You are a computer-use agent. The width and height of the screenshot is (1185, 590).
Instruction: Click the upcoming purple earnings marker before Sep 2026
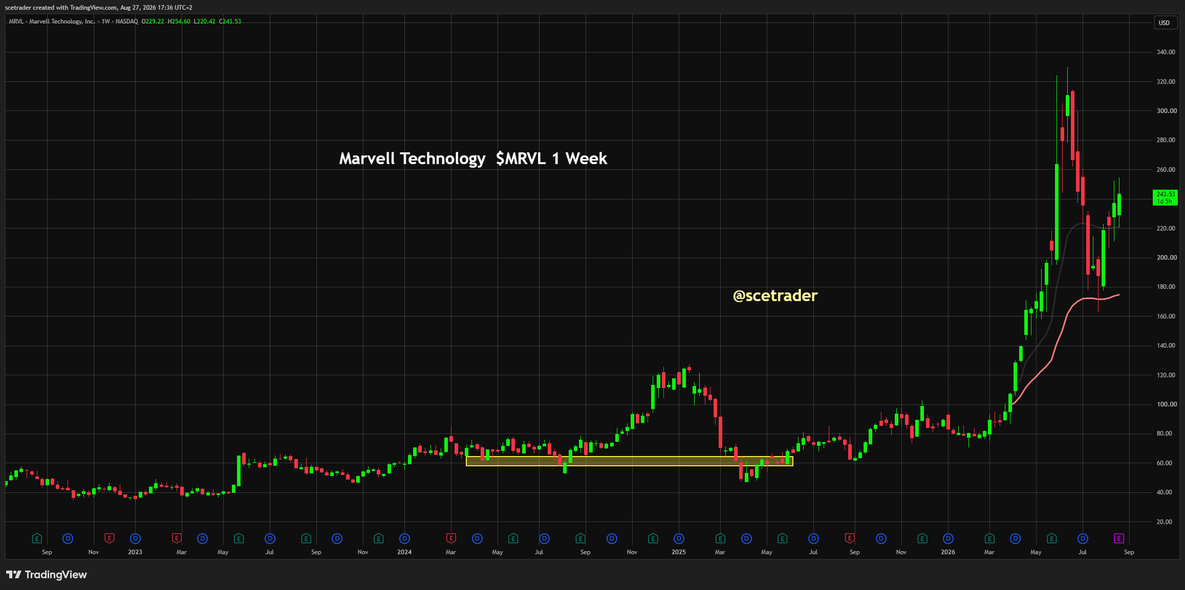click(x=1119, y=538)
